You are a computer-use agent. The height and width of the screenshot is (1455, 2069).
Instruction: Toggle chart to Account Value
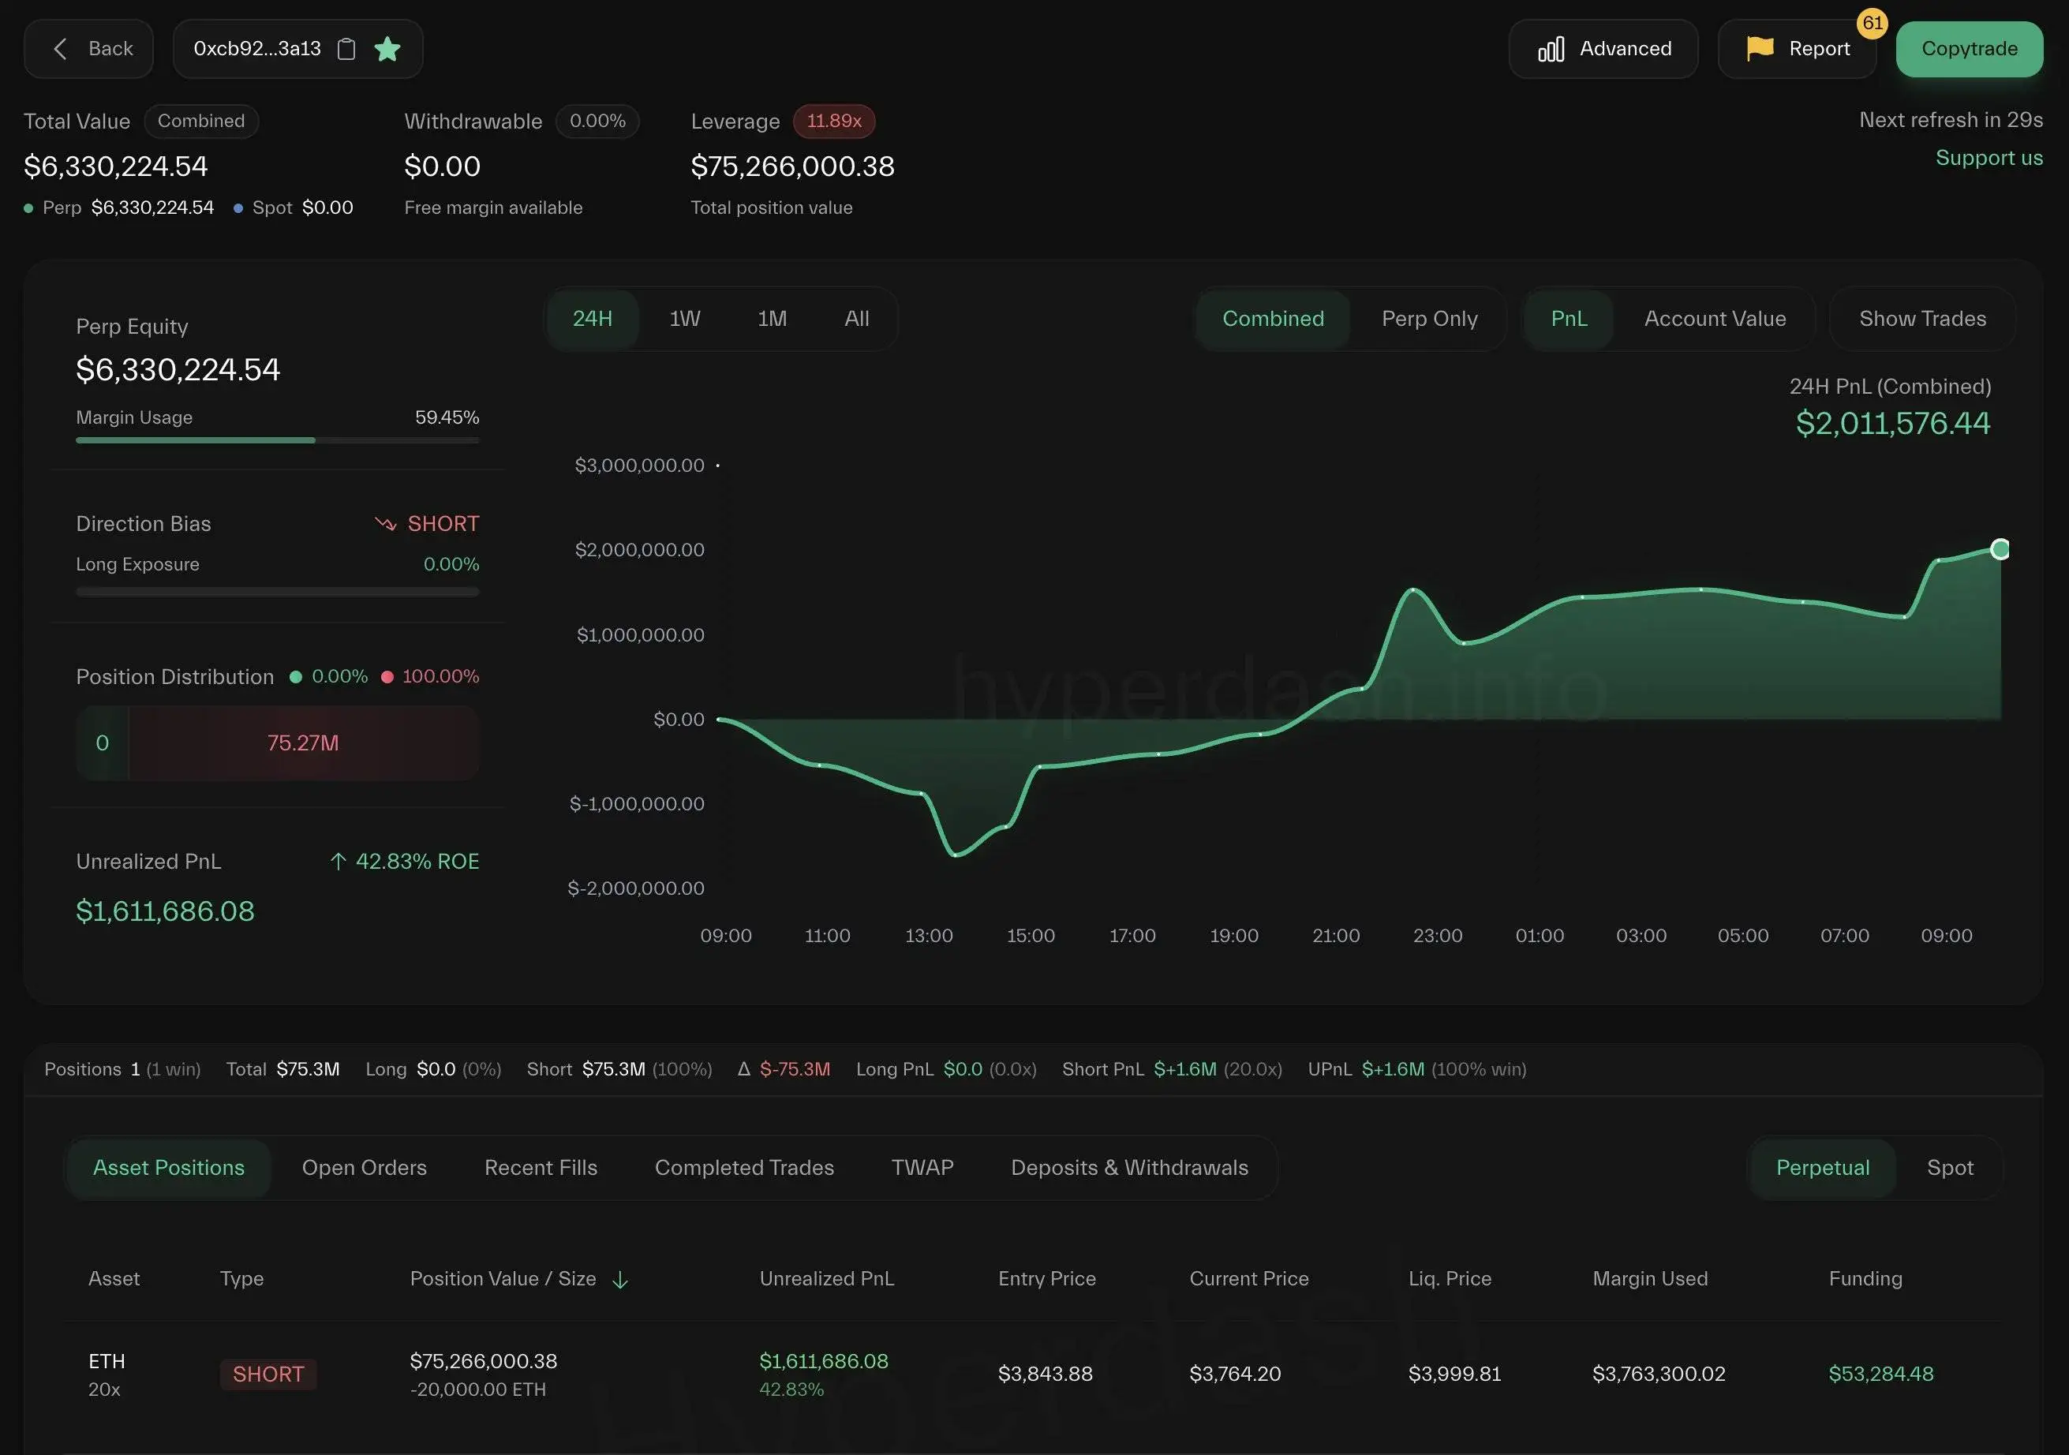click(x=1714, y=318)
